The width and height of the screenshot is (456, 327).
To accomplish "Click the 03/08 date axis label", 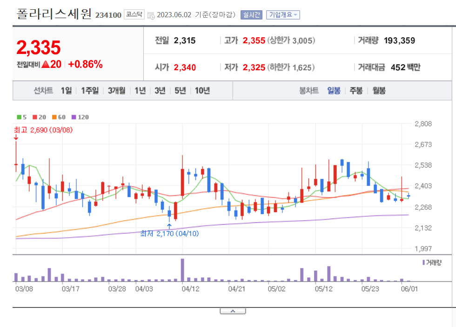I will coord(24,289).
